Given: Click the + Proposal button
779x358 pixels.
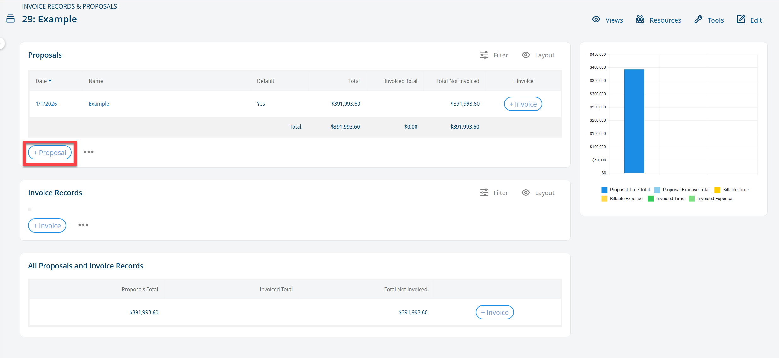Looking at the screenshot, I should [x=50, y=153].
